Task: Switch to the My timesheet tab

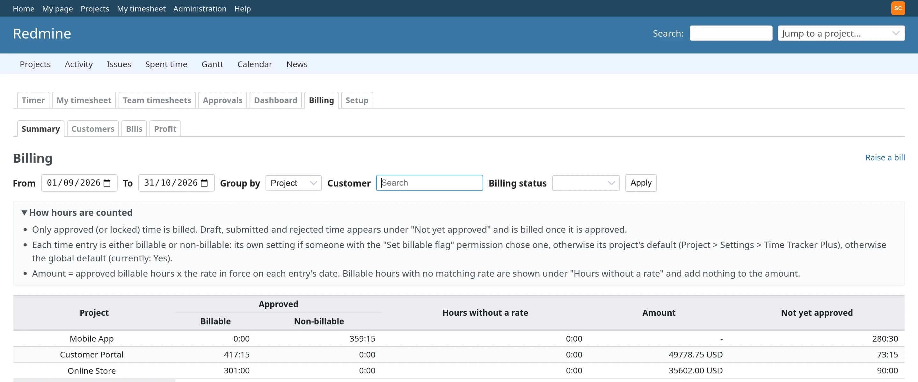Action: point(84,100)
